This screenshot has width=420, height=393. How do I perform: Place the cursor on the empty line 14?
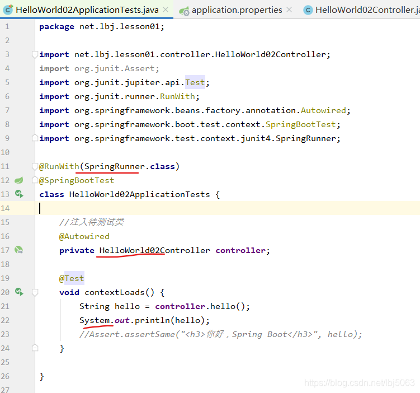(227, 208)
